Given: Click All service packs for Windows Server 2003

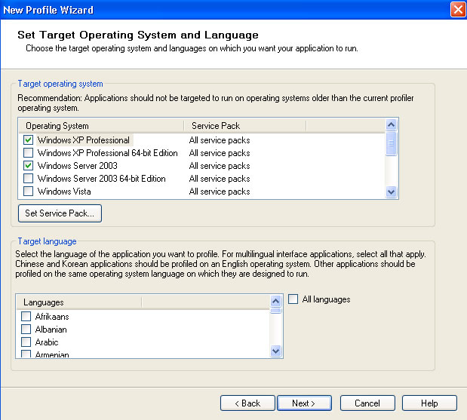Looking at the screenshot, I should point(220,166).
